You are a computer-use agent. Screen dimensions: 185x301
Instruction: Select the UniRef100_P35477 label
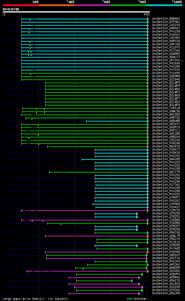pyautogui.click(x=166, y=149)
